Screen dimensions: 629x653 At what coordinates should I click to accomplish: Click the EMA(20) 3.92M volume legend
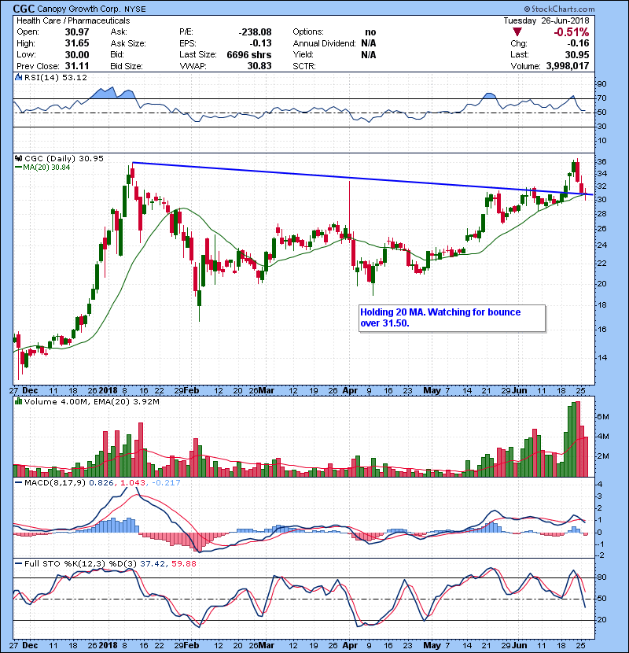127,401
